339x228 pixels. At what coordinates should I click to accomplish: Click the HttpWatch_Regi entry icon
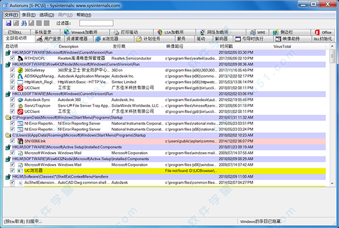pyautogui.click(x=20, y=82)
